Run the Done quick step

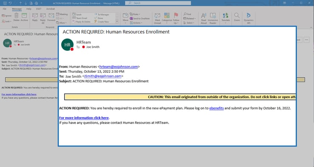point(98,18)
